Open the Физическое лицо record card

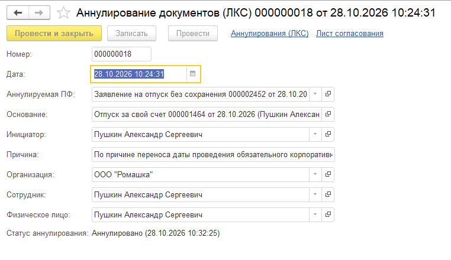[328, 214]
